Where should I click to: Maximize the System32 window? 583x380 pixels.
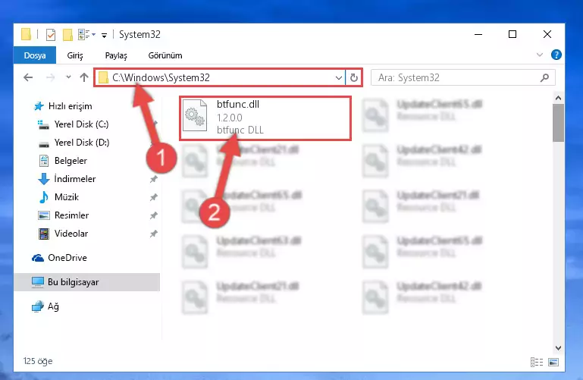pyautogui.click(x=512, y=34)
